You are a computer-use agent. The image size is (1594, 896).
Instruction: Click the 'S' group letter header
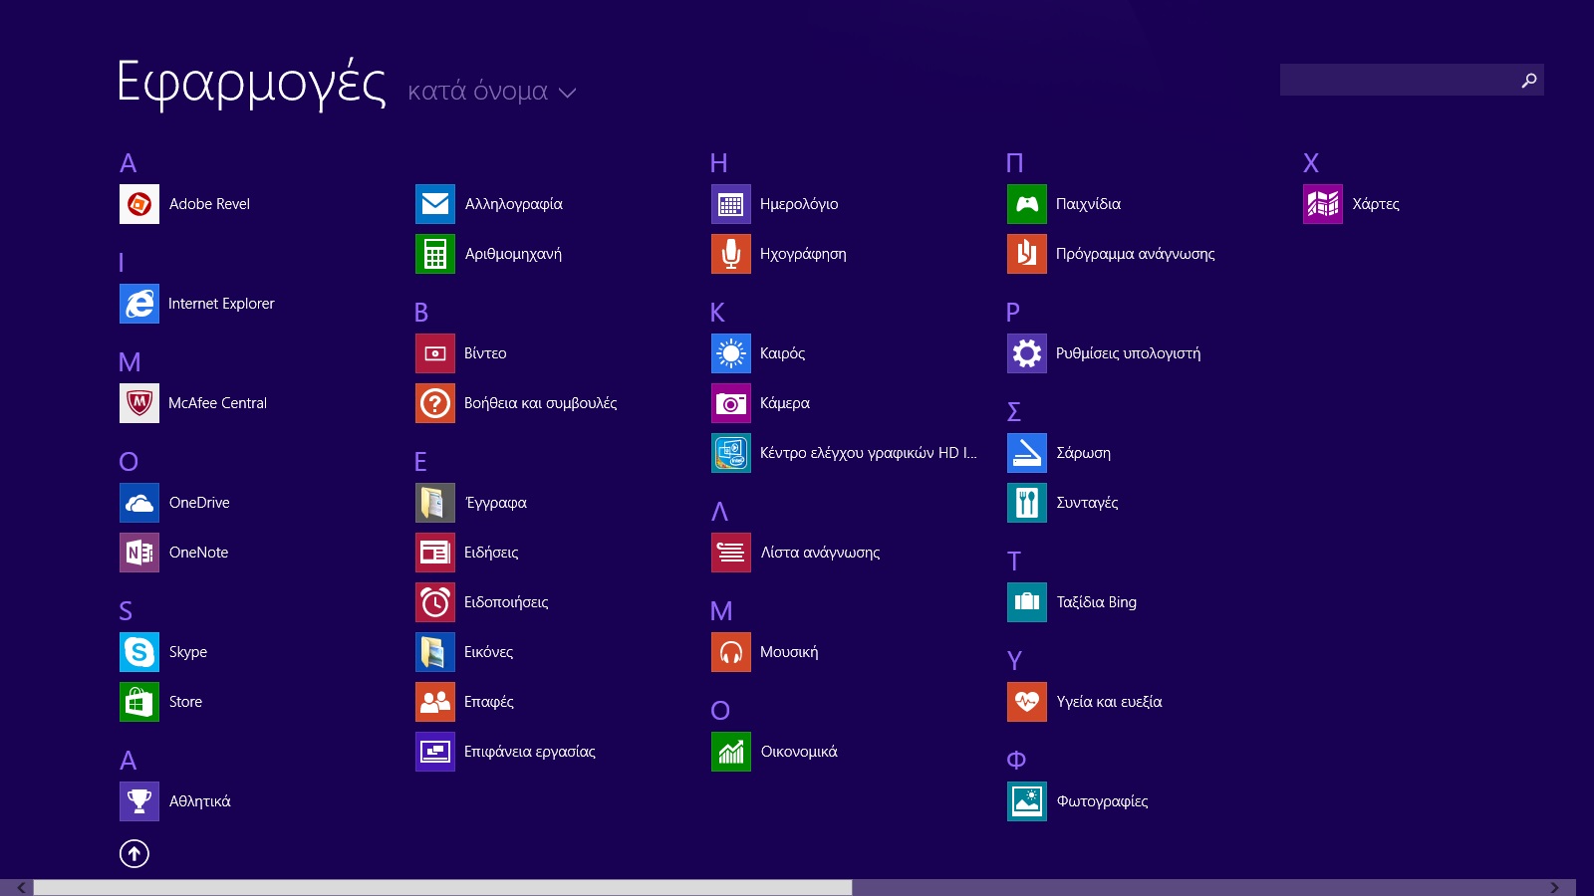126,611
